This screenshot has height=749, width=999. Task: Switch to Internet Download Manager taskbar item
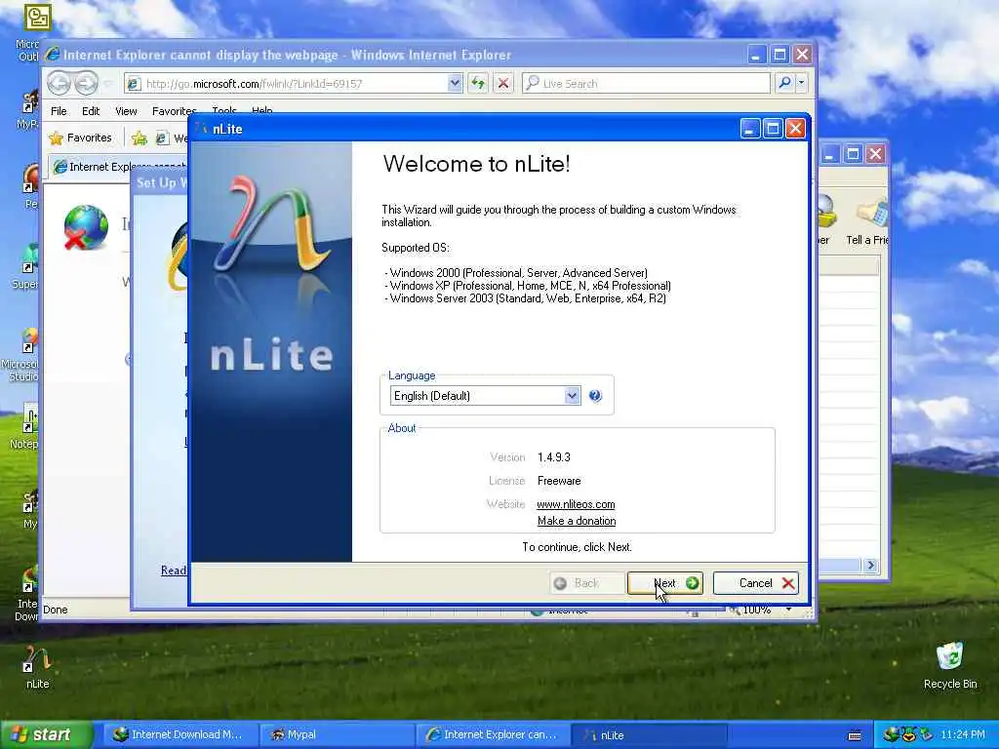coord(179,734)
